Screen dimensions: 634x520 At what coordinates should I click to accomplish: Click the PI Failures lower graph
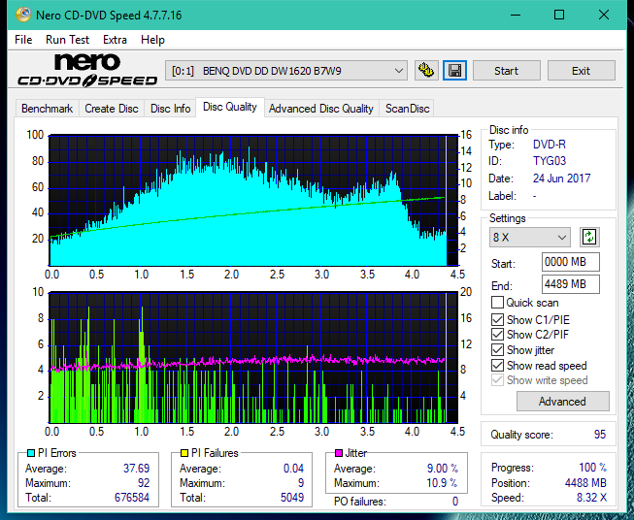click(253, 357)
